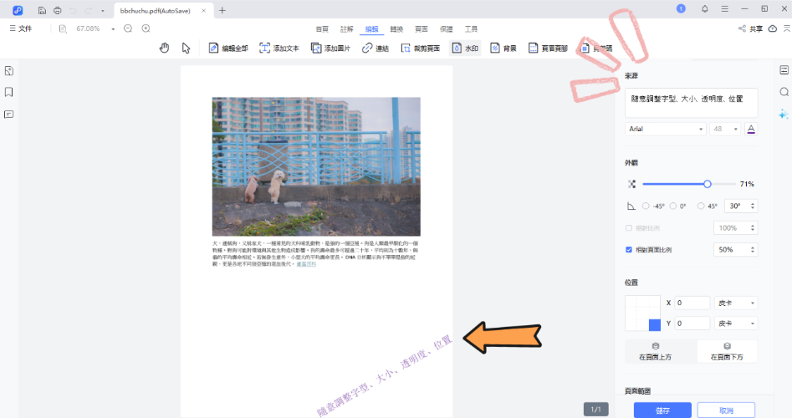Screen dimensions: 792x418
Task: Switch to the Edit (編輯) tab
Action: (372, 29)
